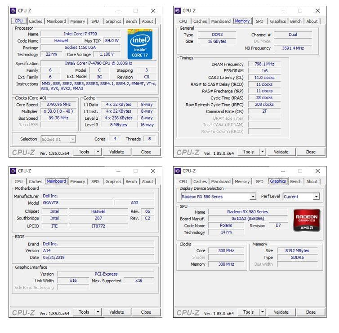Minimize the Graphics CPU-Z window

[x=283, y=171]
